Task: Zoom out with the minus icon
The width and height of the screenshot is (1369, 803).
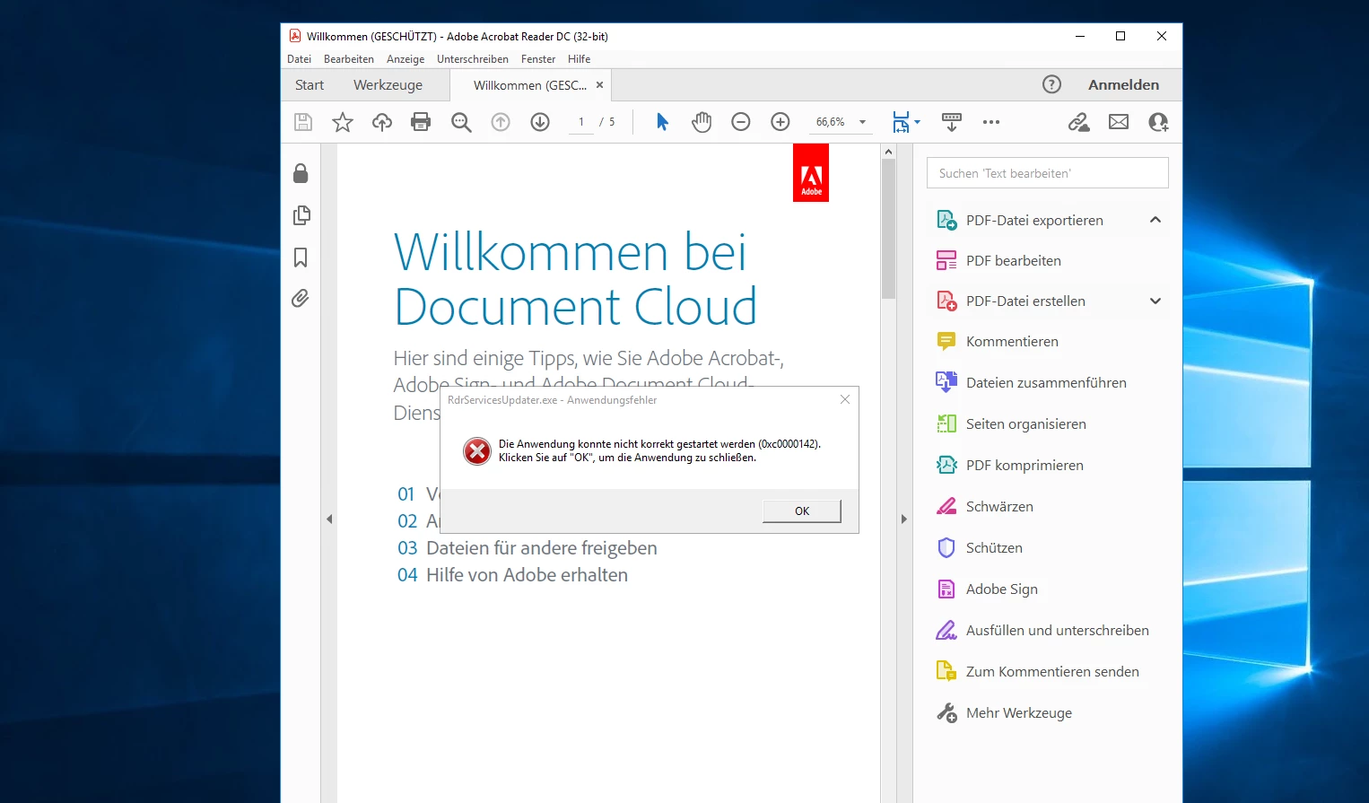Action: 741,122
